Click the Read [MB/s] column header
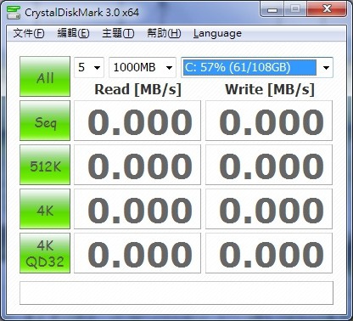Screen dimensions: 353x321 coord(137,89)
